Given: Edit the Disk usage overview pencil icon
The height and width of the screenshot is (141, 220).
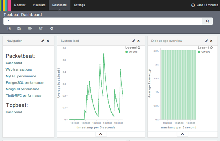Looking at the screenshot, I should click(x=206, y=41).
